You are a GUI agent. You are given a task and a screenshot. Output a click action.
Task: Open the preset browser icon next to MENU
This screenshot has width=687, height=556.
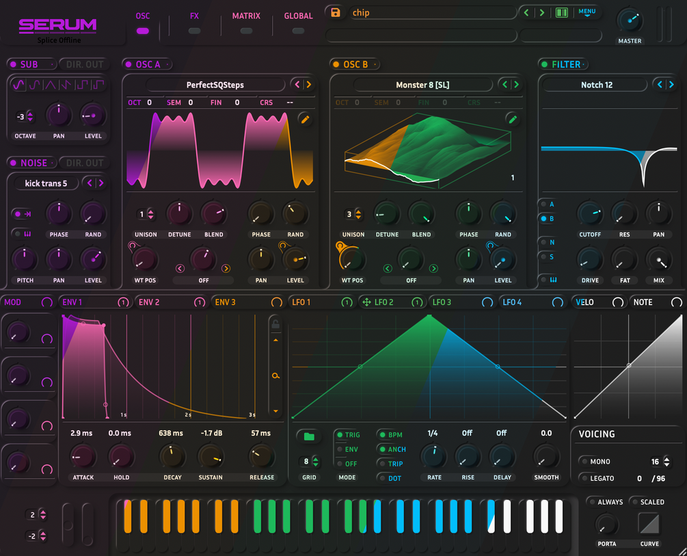562,13
